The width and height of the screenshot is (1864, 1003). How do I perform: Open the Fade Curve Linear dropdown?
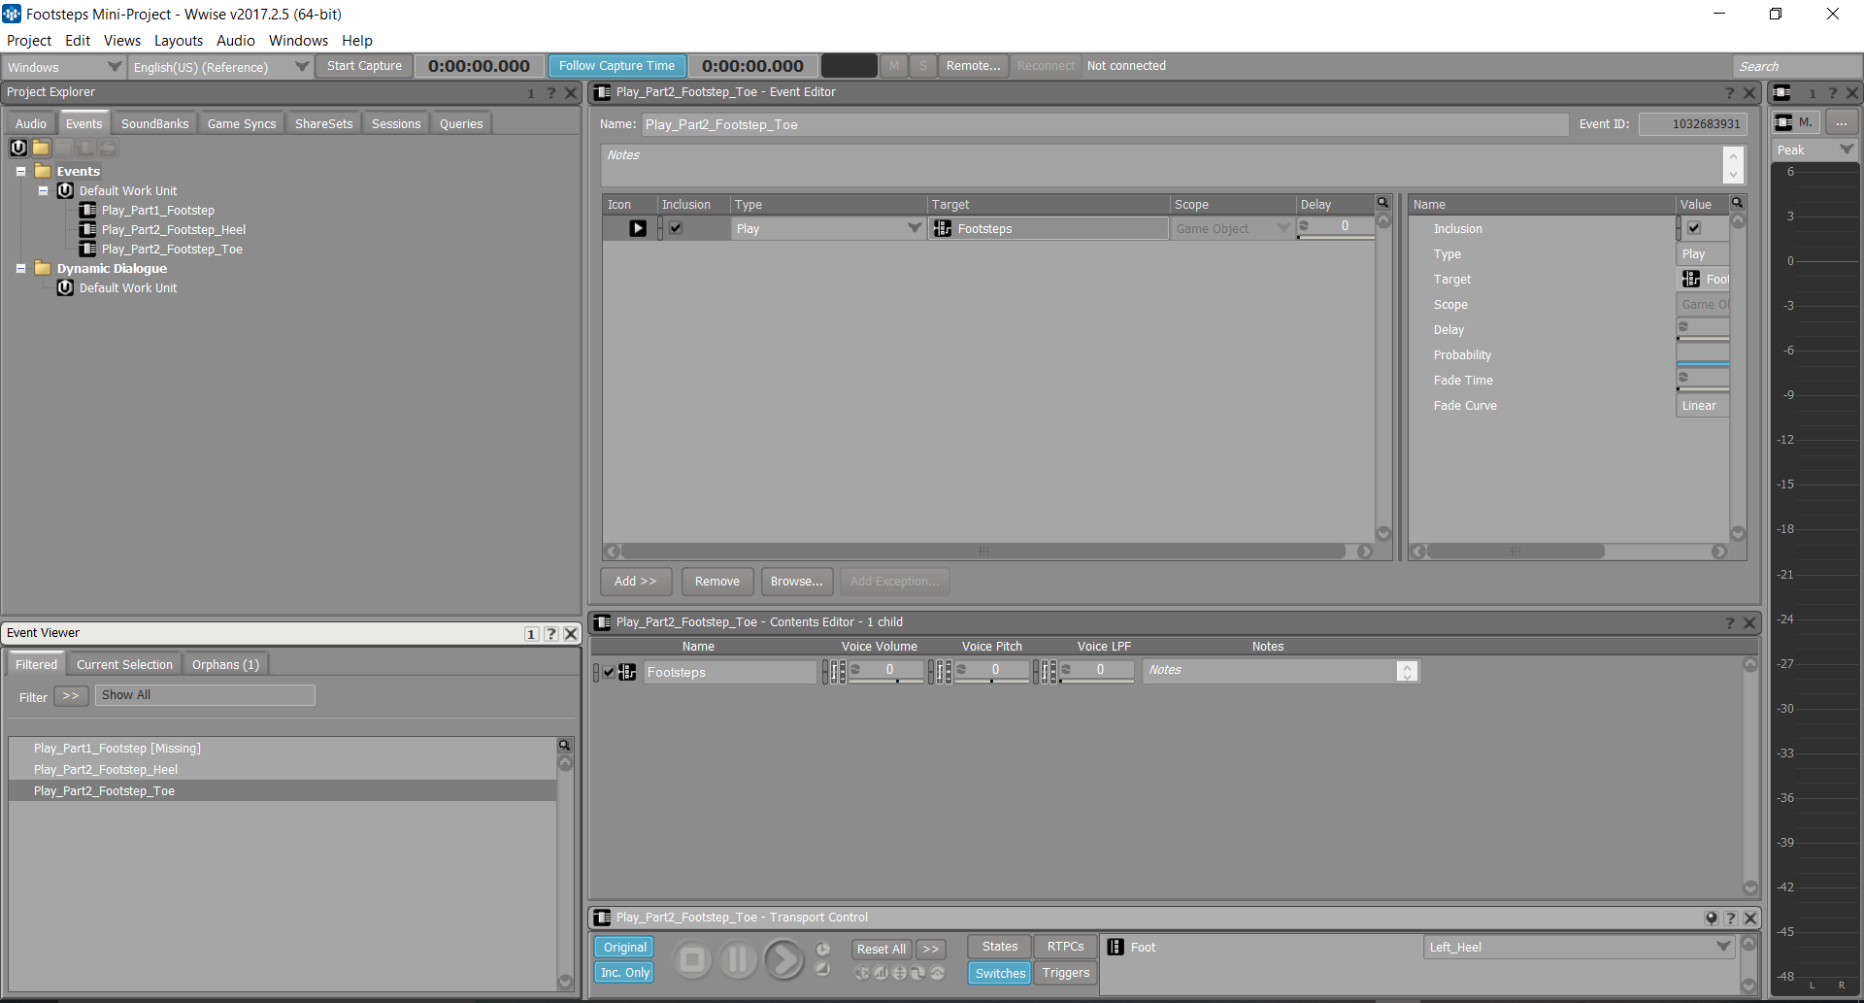pyautogui.click(x=1703, y=406)
